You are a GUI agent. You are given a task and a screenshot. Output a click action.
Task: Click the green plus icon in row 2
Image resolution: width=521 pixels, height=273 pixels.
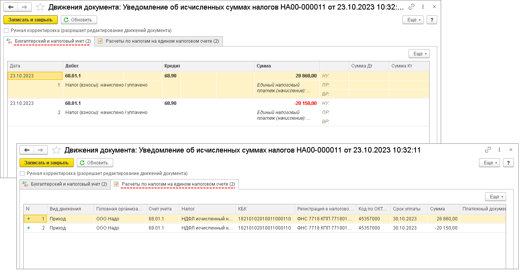click(x=28, y=228)
